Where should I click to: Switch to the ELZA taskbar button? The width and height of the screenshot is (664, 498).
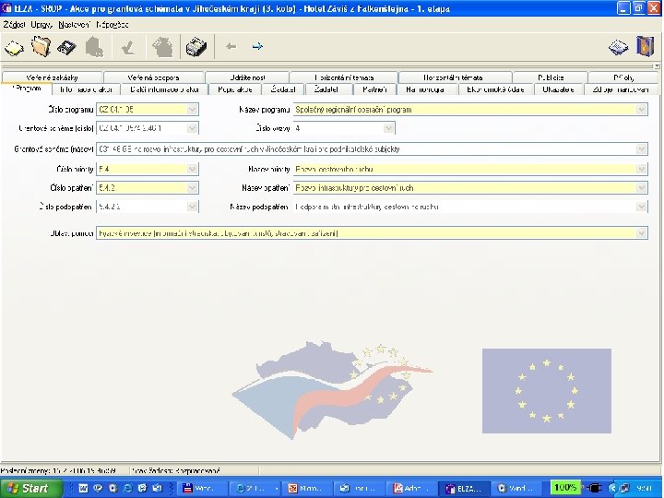[463, 489]
